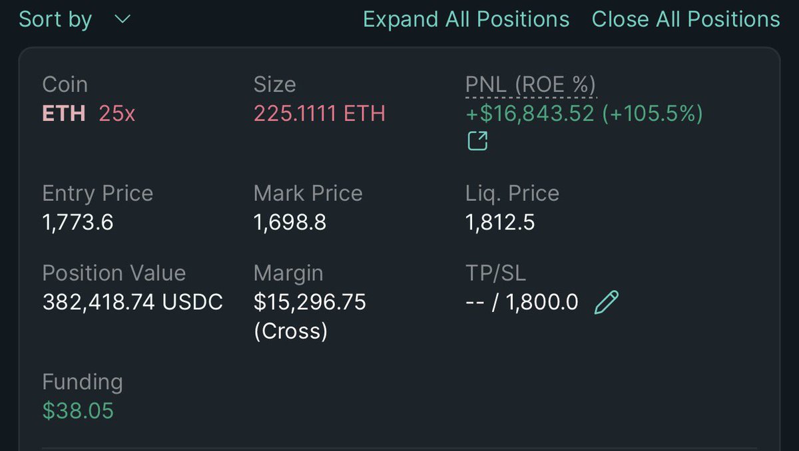Click the Sort by label

[55, 19]
